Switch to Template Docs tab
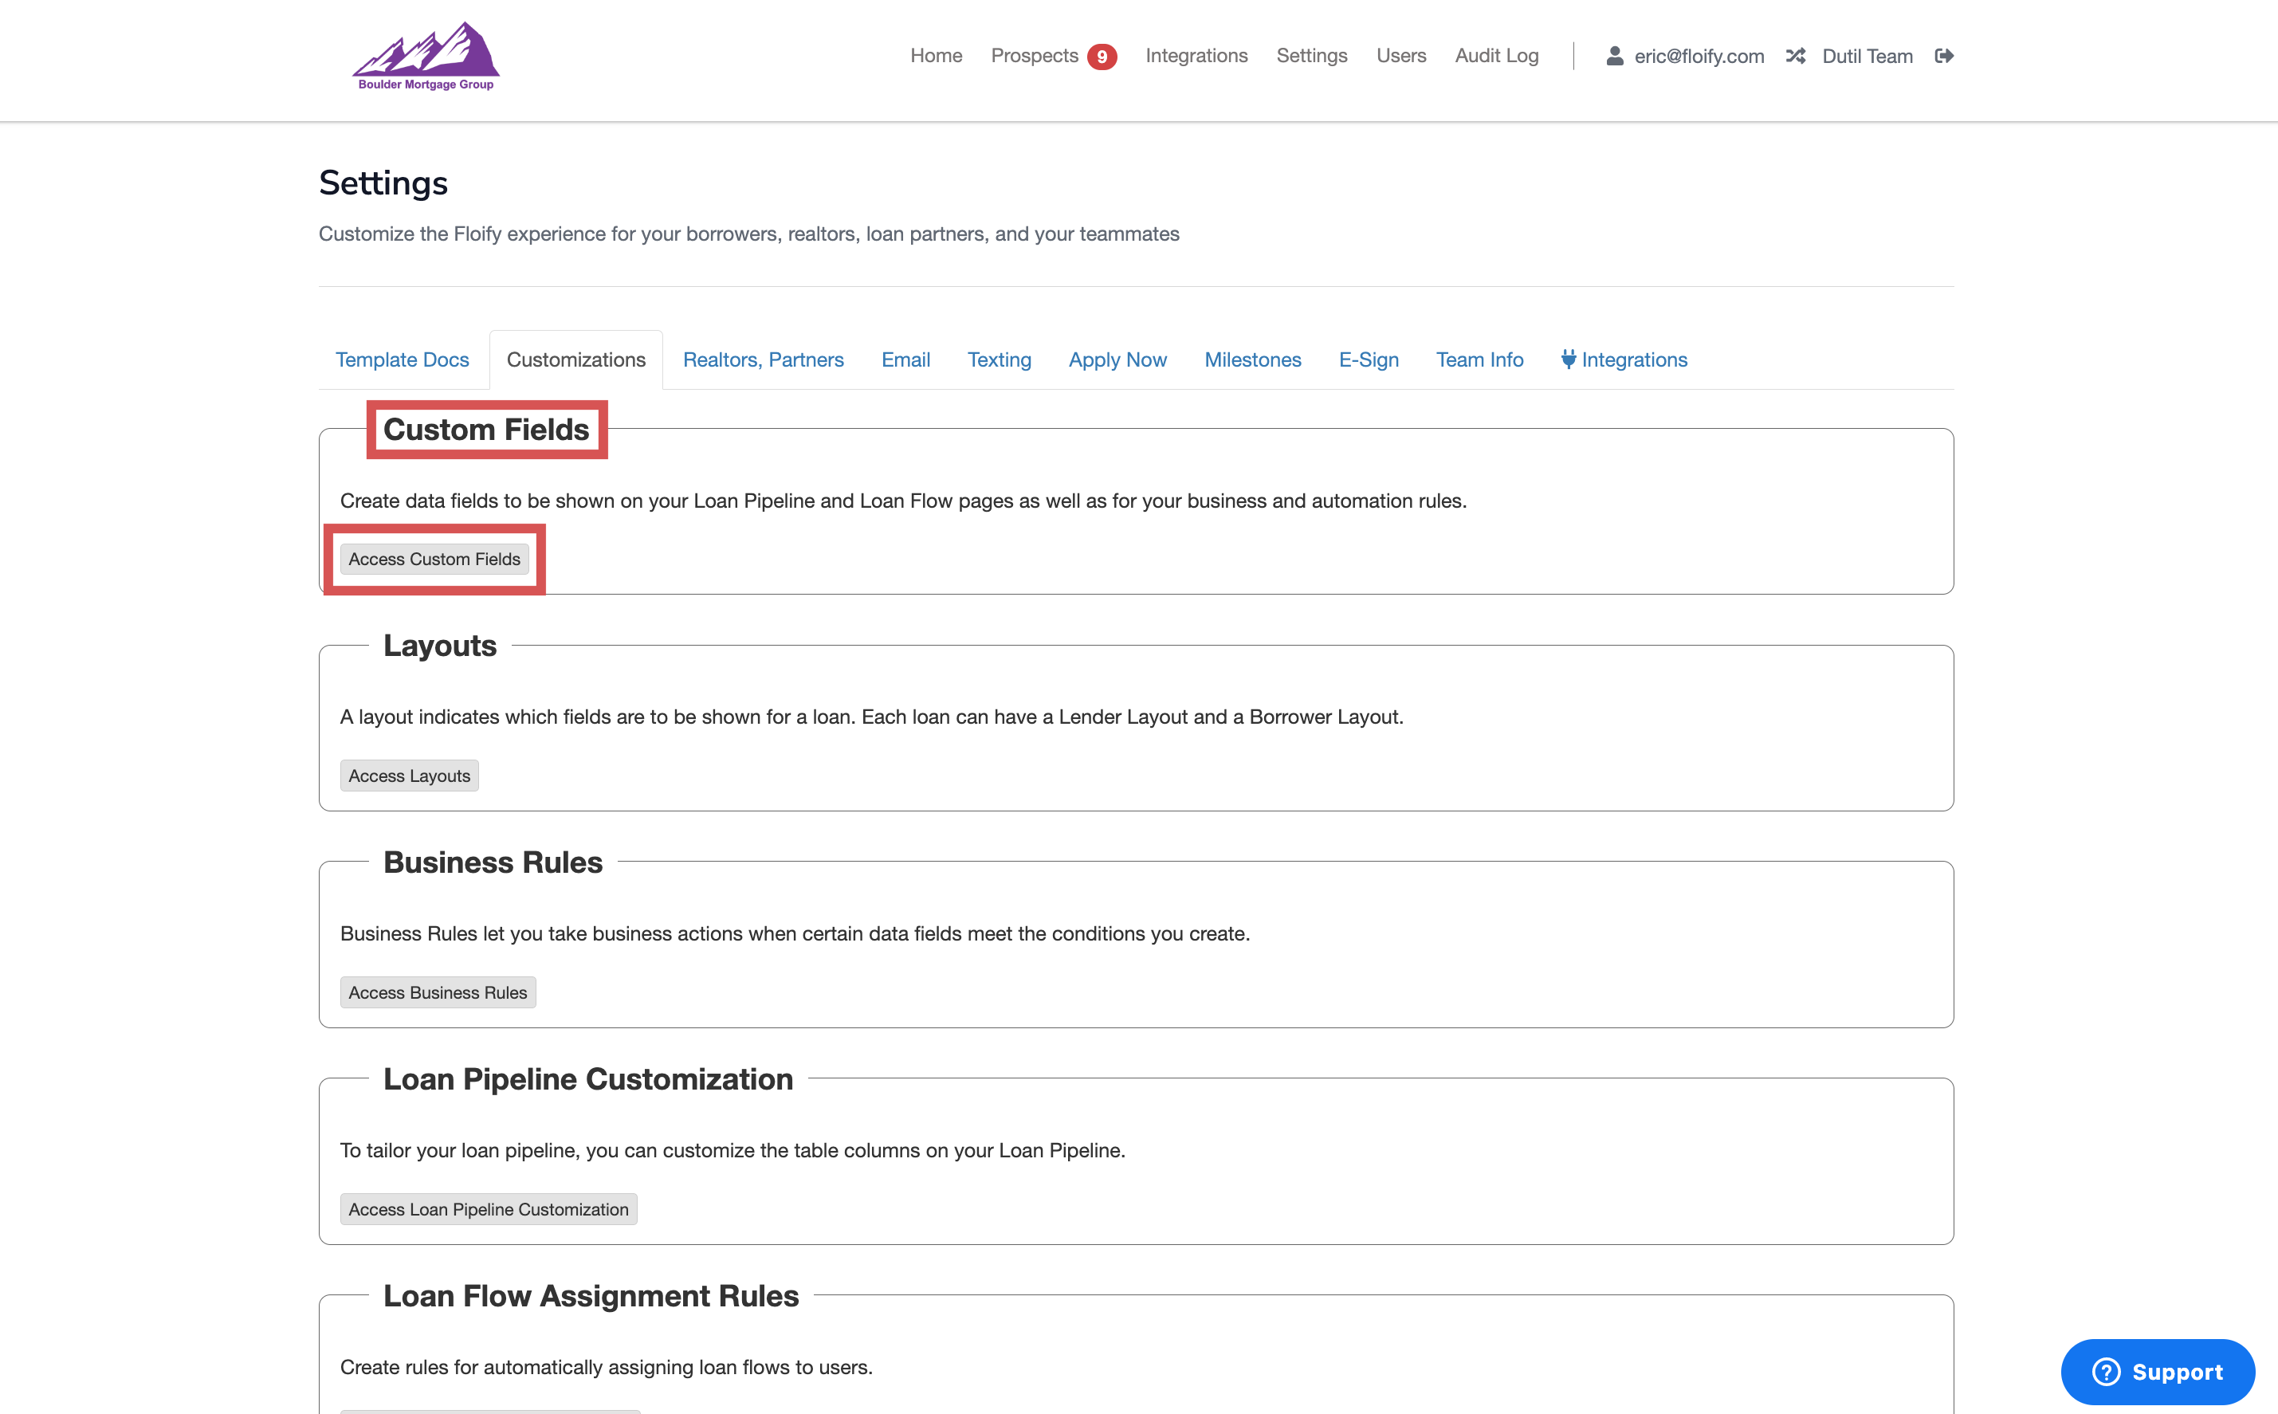Viewport: 2278px width, 1414px height. pos(402,359)
